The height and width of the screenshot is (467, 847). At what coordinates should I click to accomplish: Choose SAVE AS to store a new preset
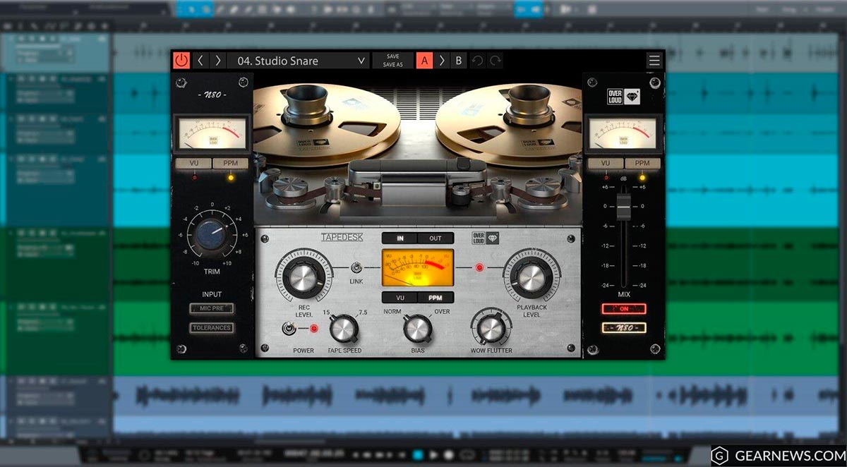[x=393, y=65]
